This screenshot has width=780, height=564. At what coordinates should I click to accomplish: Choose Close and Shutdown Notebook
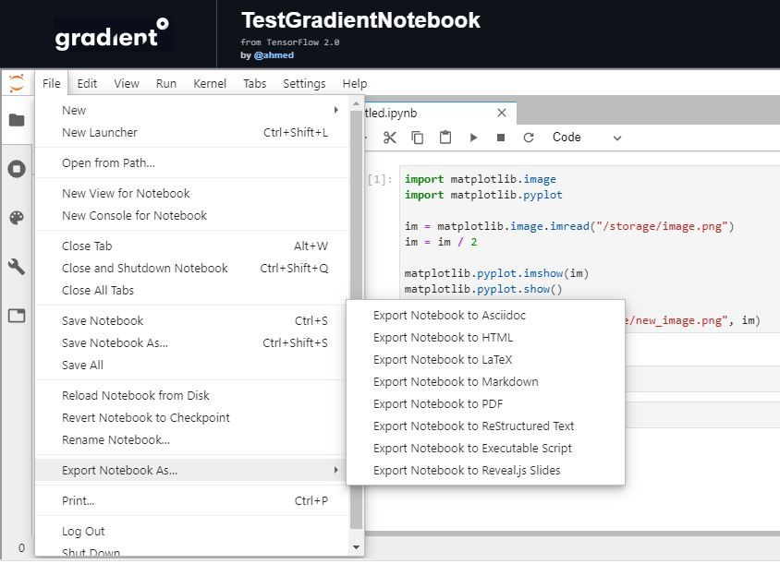[x=192, y=268]
